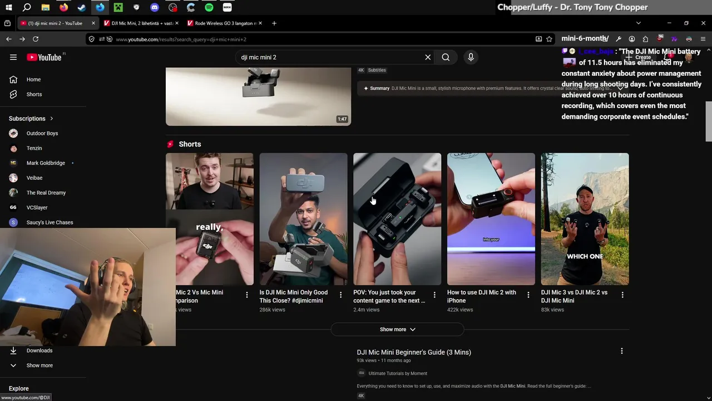Open the Firefox account icon

(632, 39)
